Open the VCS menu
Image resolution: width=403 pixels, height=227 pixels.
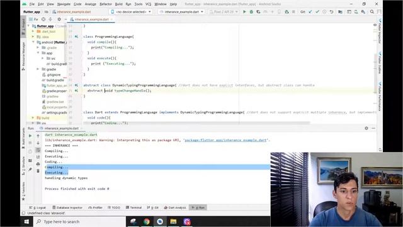[149, 4]
